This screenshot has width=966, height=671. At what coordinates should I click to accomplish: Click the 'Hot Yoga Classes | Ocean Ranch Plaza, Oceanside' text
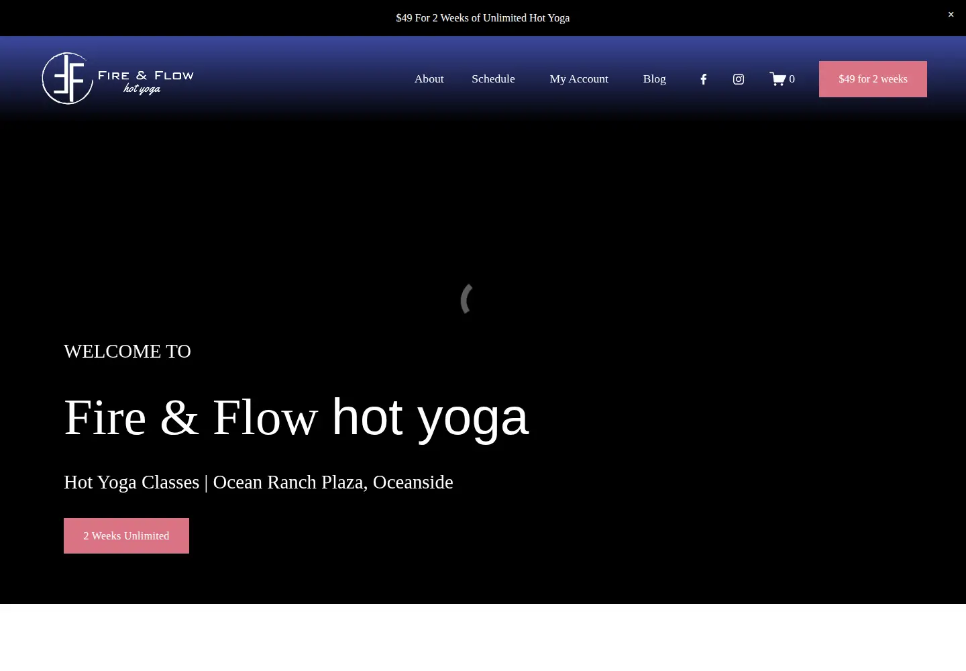coord(258,482)
